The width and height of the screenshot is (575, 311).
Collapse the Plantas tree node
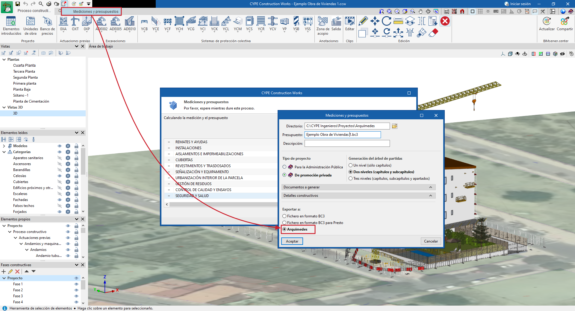tap(4, 60)
